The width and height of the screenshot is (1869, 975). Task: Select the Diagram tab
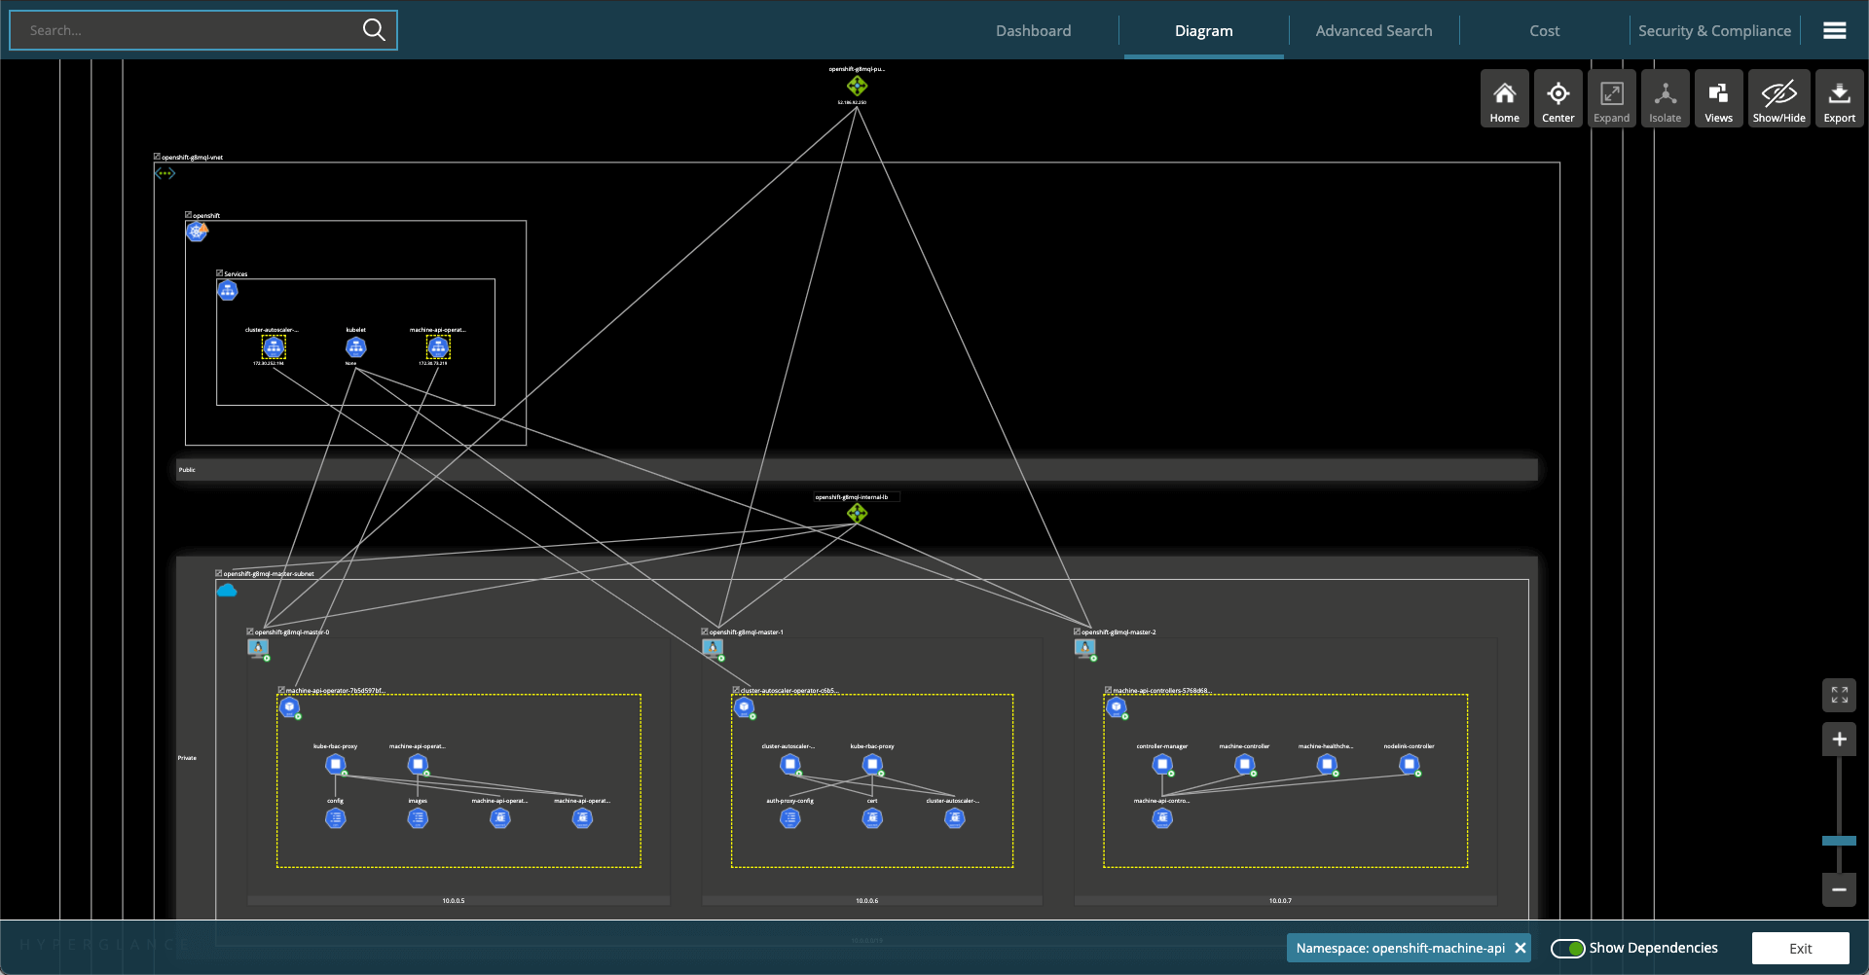click(1203, 31)
